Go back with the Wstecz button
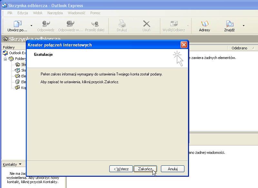 click(121, 169)
